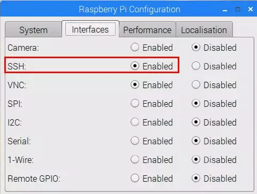Enable the SPI interface
The image size is (257, 194).
click(135, 104)
